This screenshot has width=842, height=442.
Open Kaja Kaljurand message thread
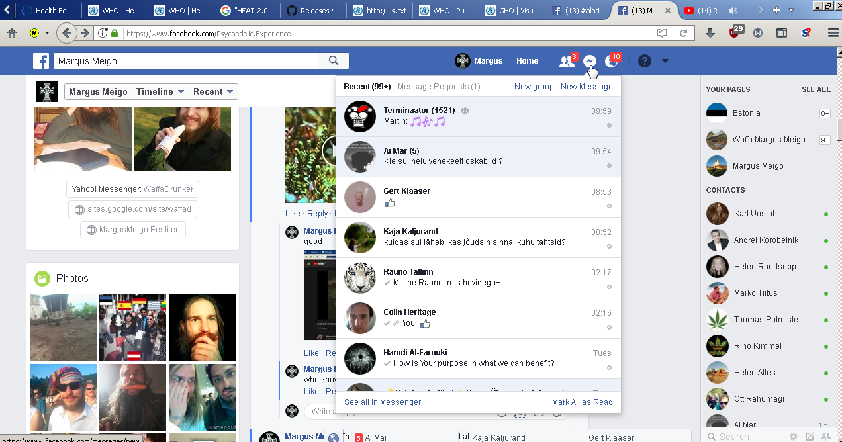pos(479,238)
